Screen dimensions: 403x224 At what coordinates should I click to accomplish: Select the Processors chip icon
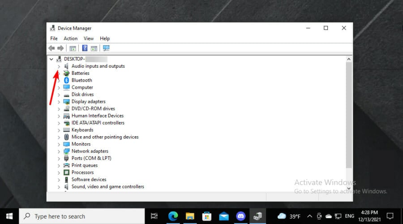click(x=66, y=172)
